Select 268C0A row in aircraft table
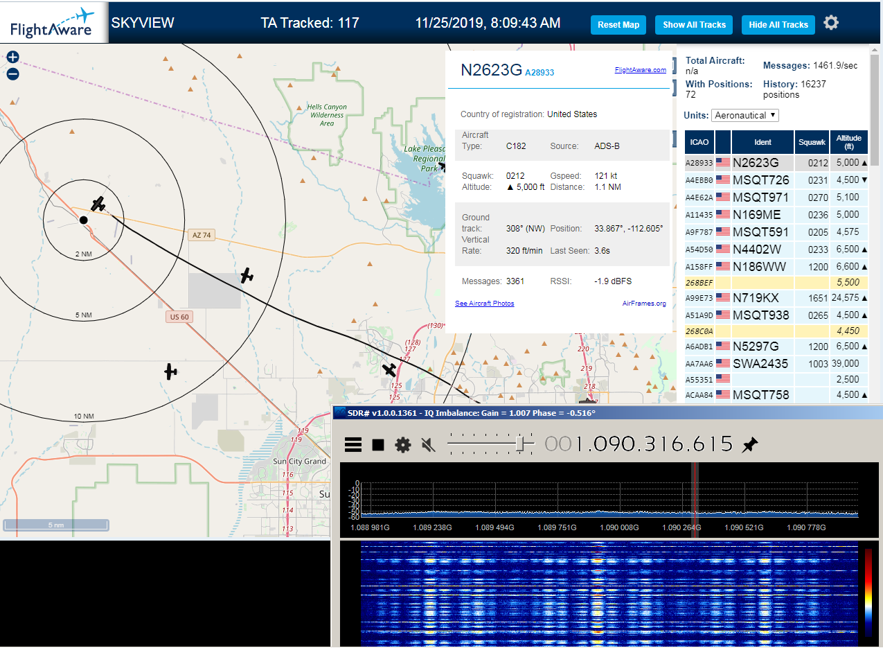The image size is (883, 648). [x=776, y=331]
